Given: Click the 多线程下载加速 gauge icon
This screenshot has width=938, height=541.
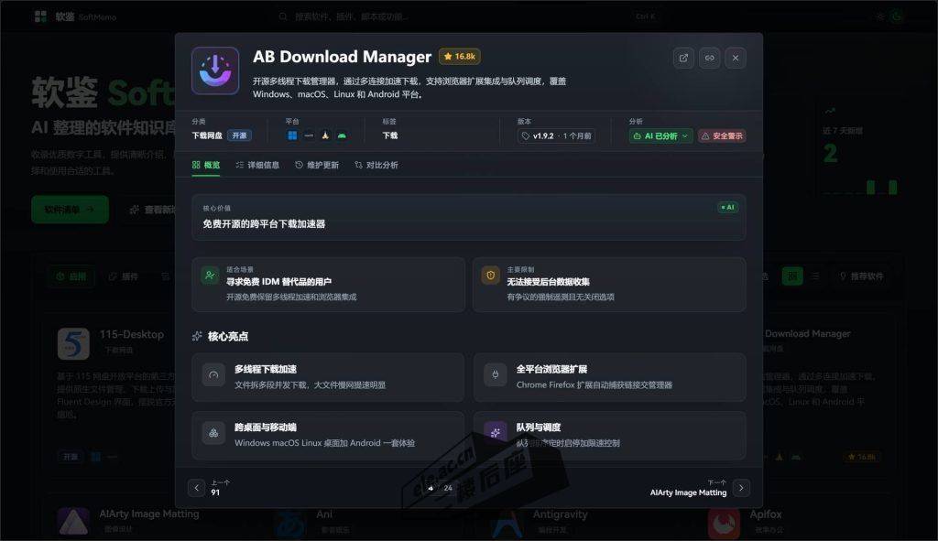Looking at the screenshot, I should coord(213,375).
